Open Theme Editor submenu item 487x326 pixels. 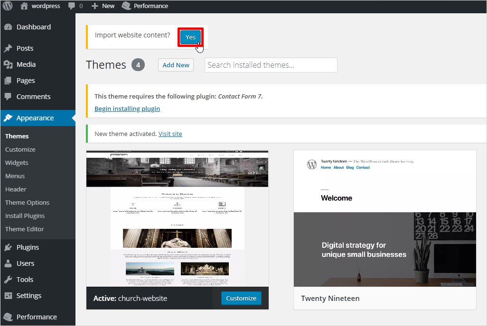click(25, 229)
